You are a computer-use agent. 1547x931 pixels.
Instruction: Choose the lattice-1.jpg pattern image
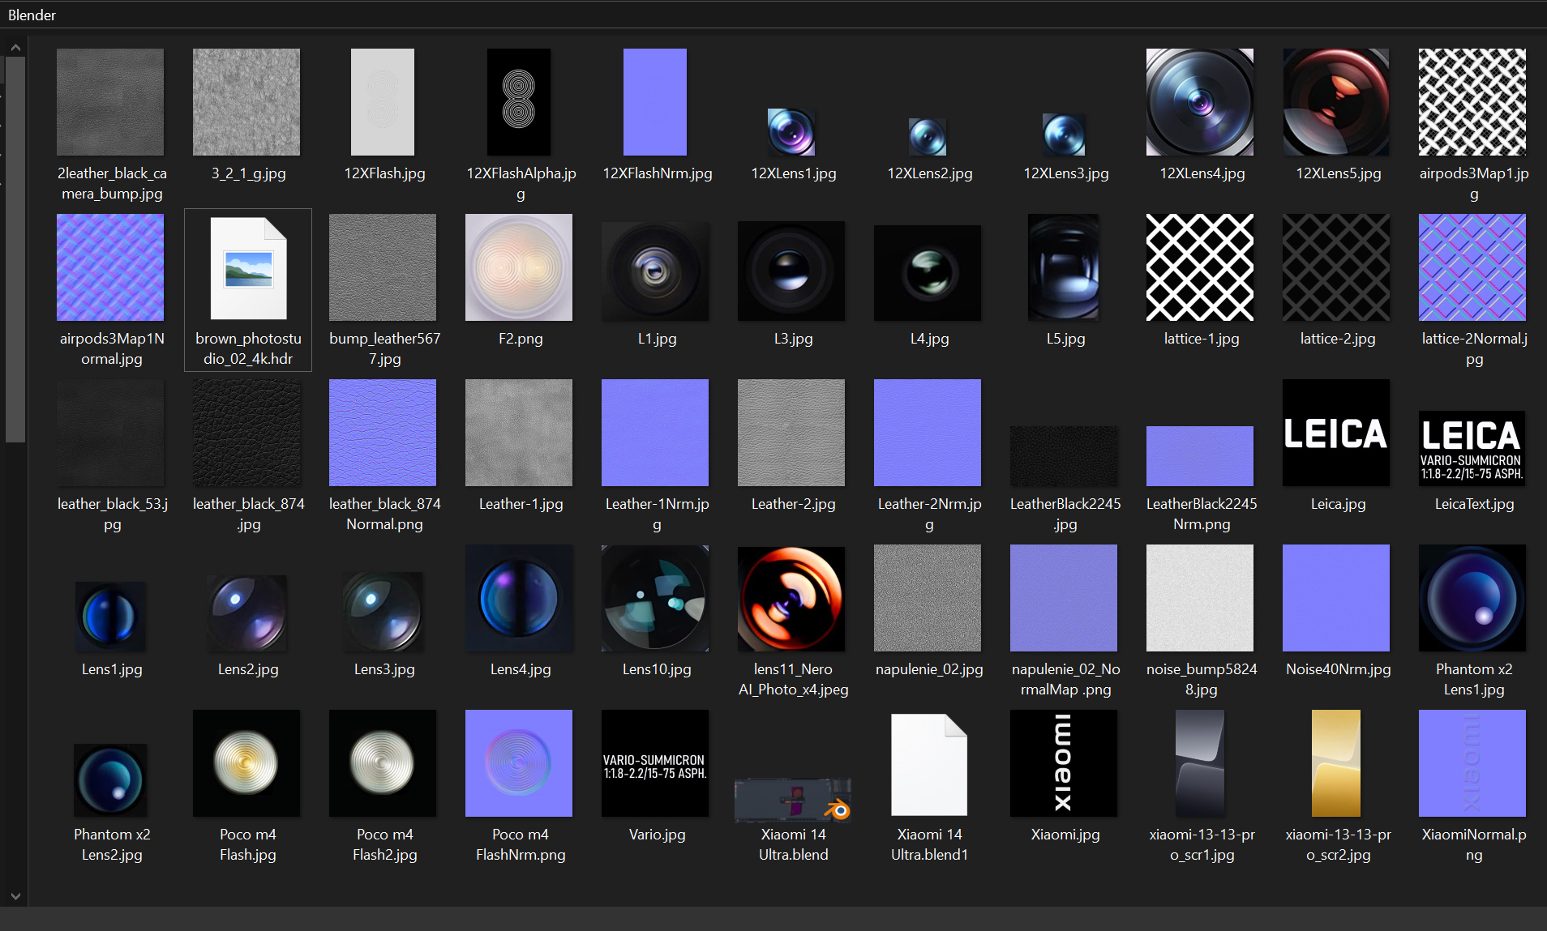pos(1200,267)
